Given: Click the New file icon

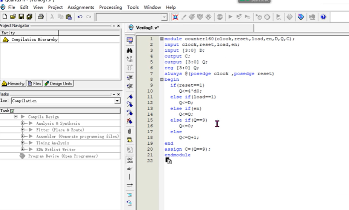Looking at the screenshot, I should tap(5, 17).
